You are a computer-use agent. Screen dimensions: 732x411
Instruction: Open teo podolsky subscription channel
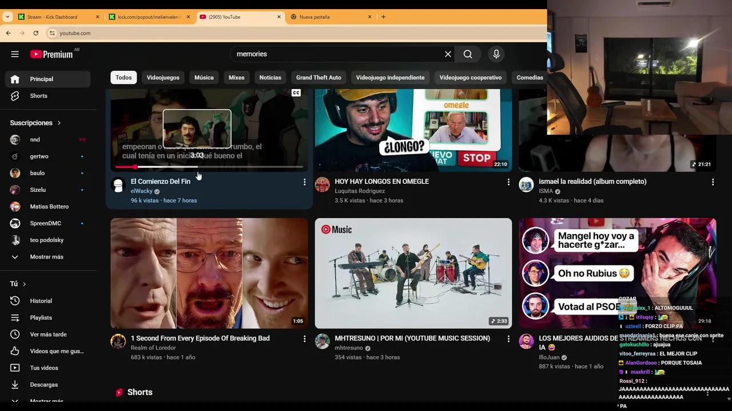click(48, 240)
